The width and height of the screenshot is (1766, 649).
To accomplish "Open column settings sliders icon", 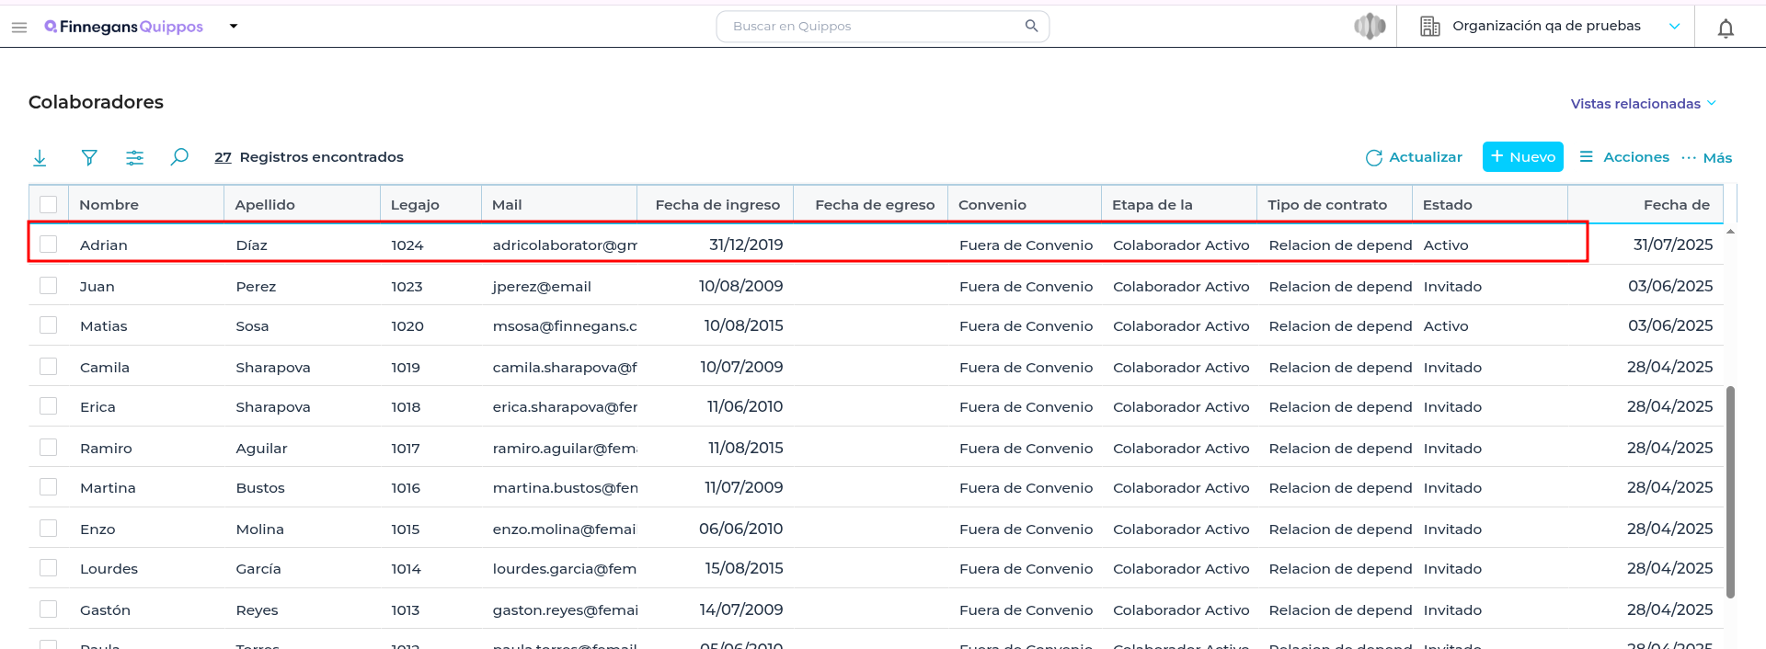I will click(x=134, y=158).
